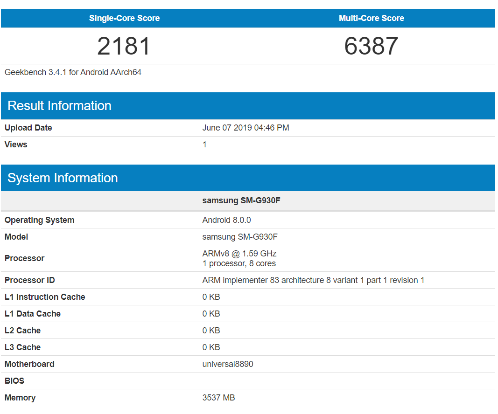Screen dimensions: 498x414
Task: Select the Single-Core Score header
Action: 124,18
